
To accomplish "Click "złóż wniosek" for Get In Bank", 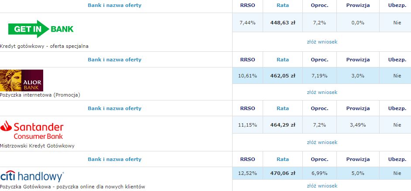I will pyautogui.click(x=322, y=42).
